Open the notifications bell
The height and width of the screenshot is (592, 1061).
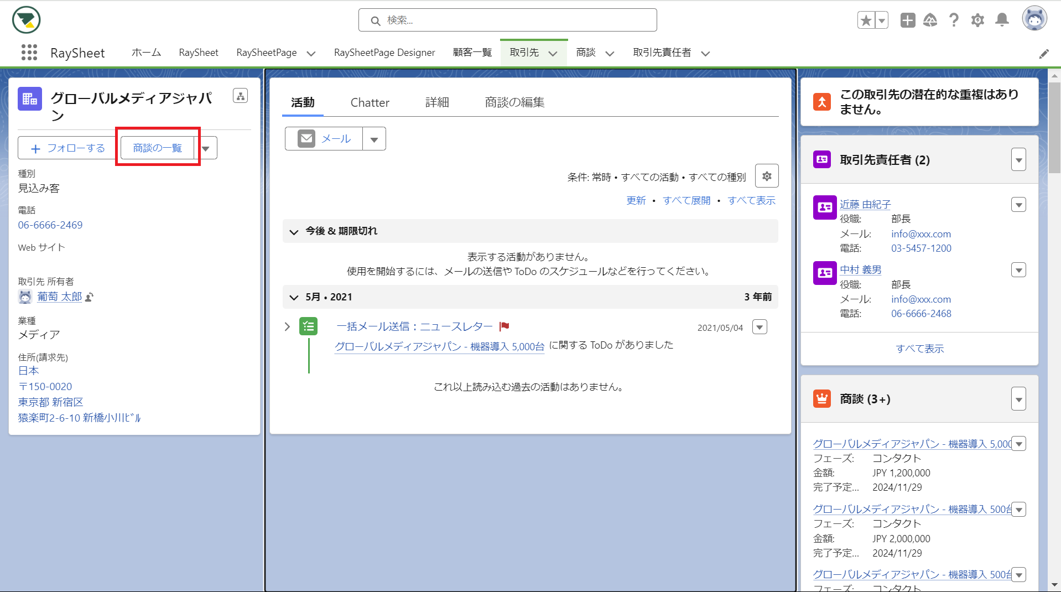click(x=1002, y=20)
